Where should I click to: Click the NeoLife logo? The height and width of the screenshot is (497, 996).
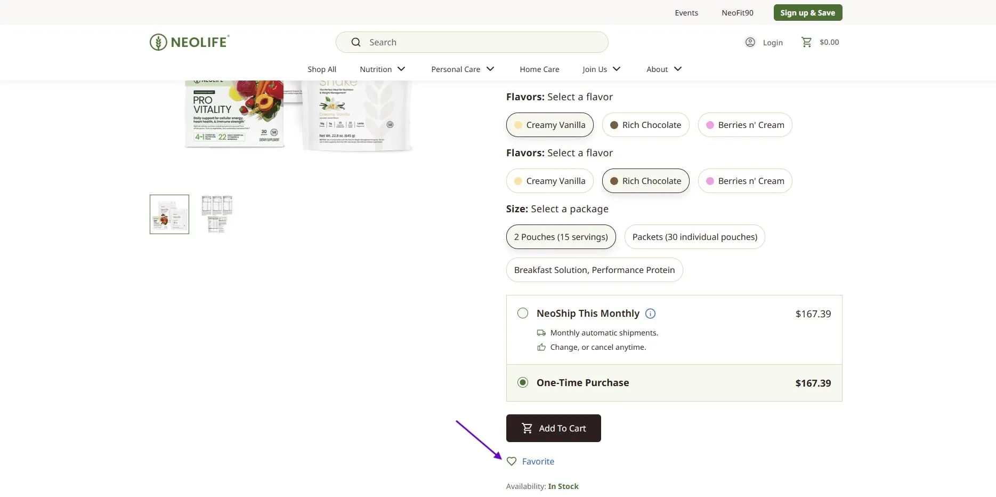coord(190,42)
